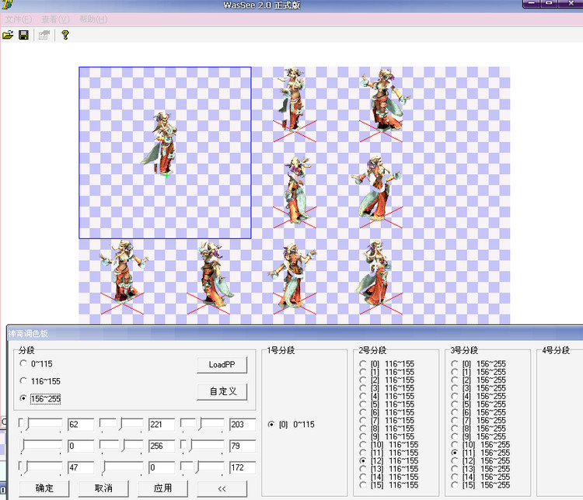Click the 自定义 button
The height and width of the screenshot is (500, 583).
point(222,391)
